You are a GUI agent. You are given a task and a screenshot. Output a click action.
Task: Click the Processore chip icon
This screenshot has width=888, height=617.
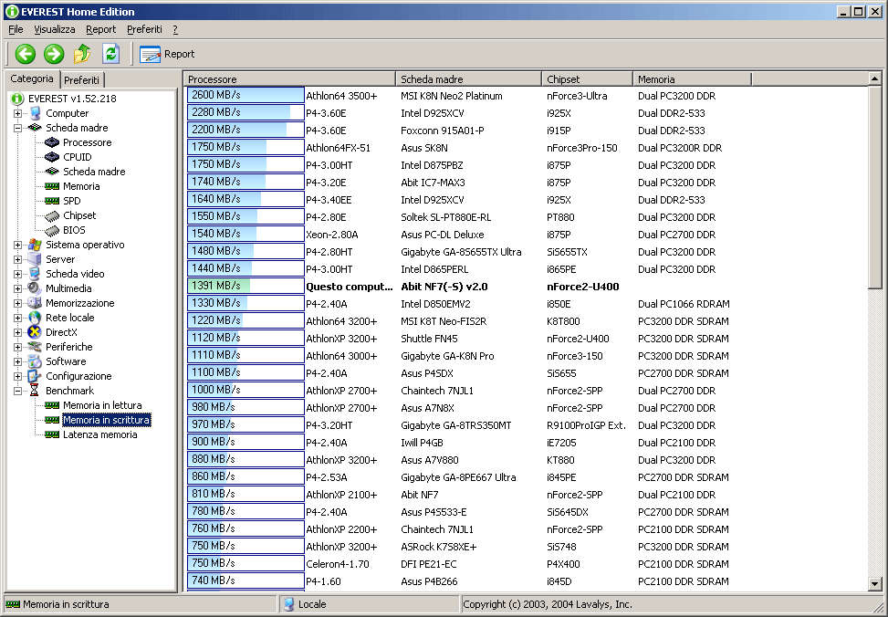[52, 142]
